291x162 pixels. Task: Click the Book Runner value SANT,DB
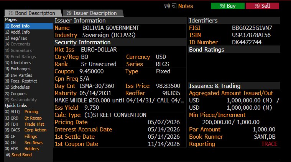(x=265, y=137)
